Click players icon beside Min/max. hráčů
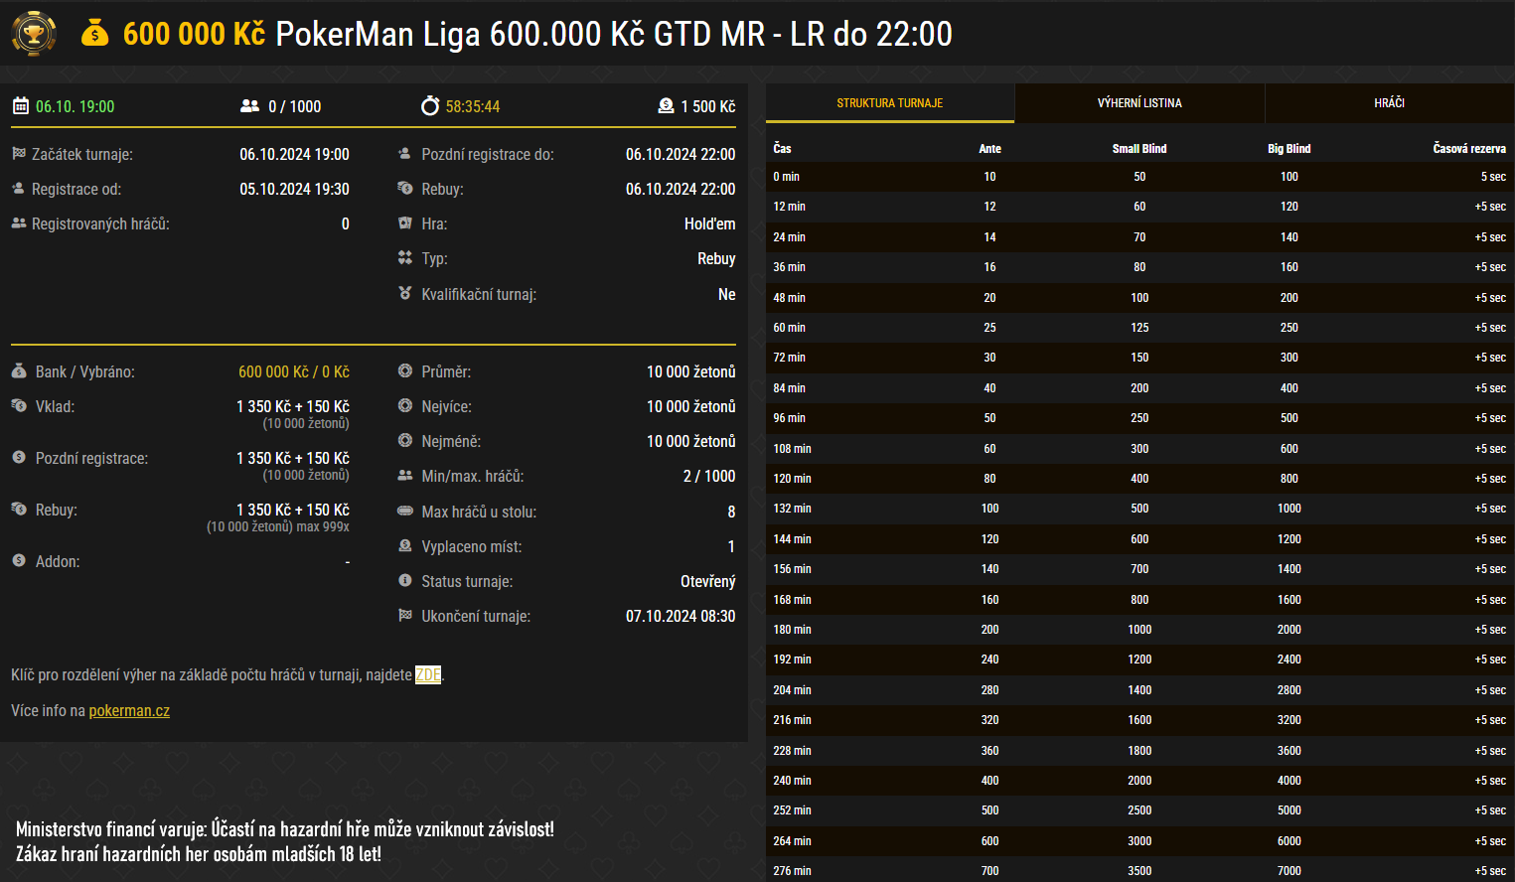Image resolution: width=1515 pixels, height=882 pixels. click(404, 476)
